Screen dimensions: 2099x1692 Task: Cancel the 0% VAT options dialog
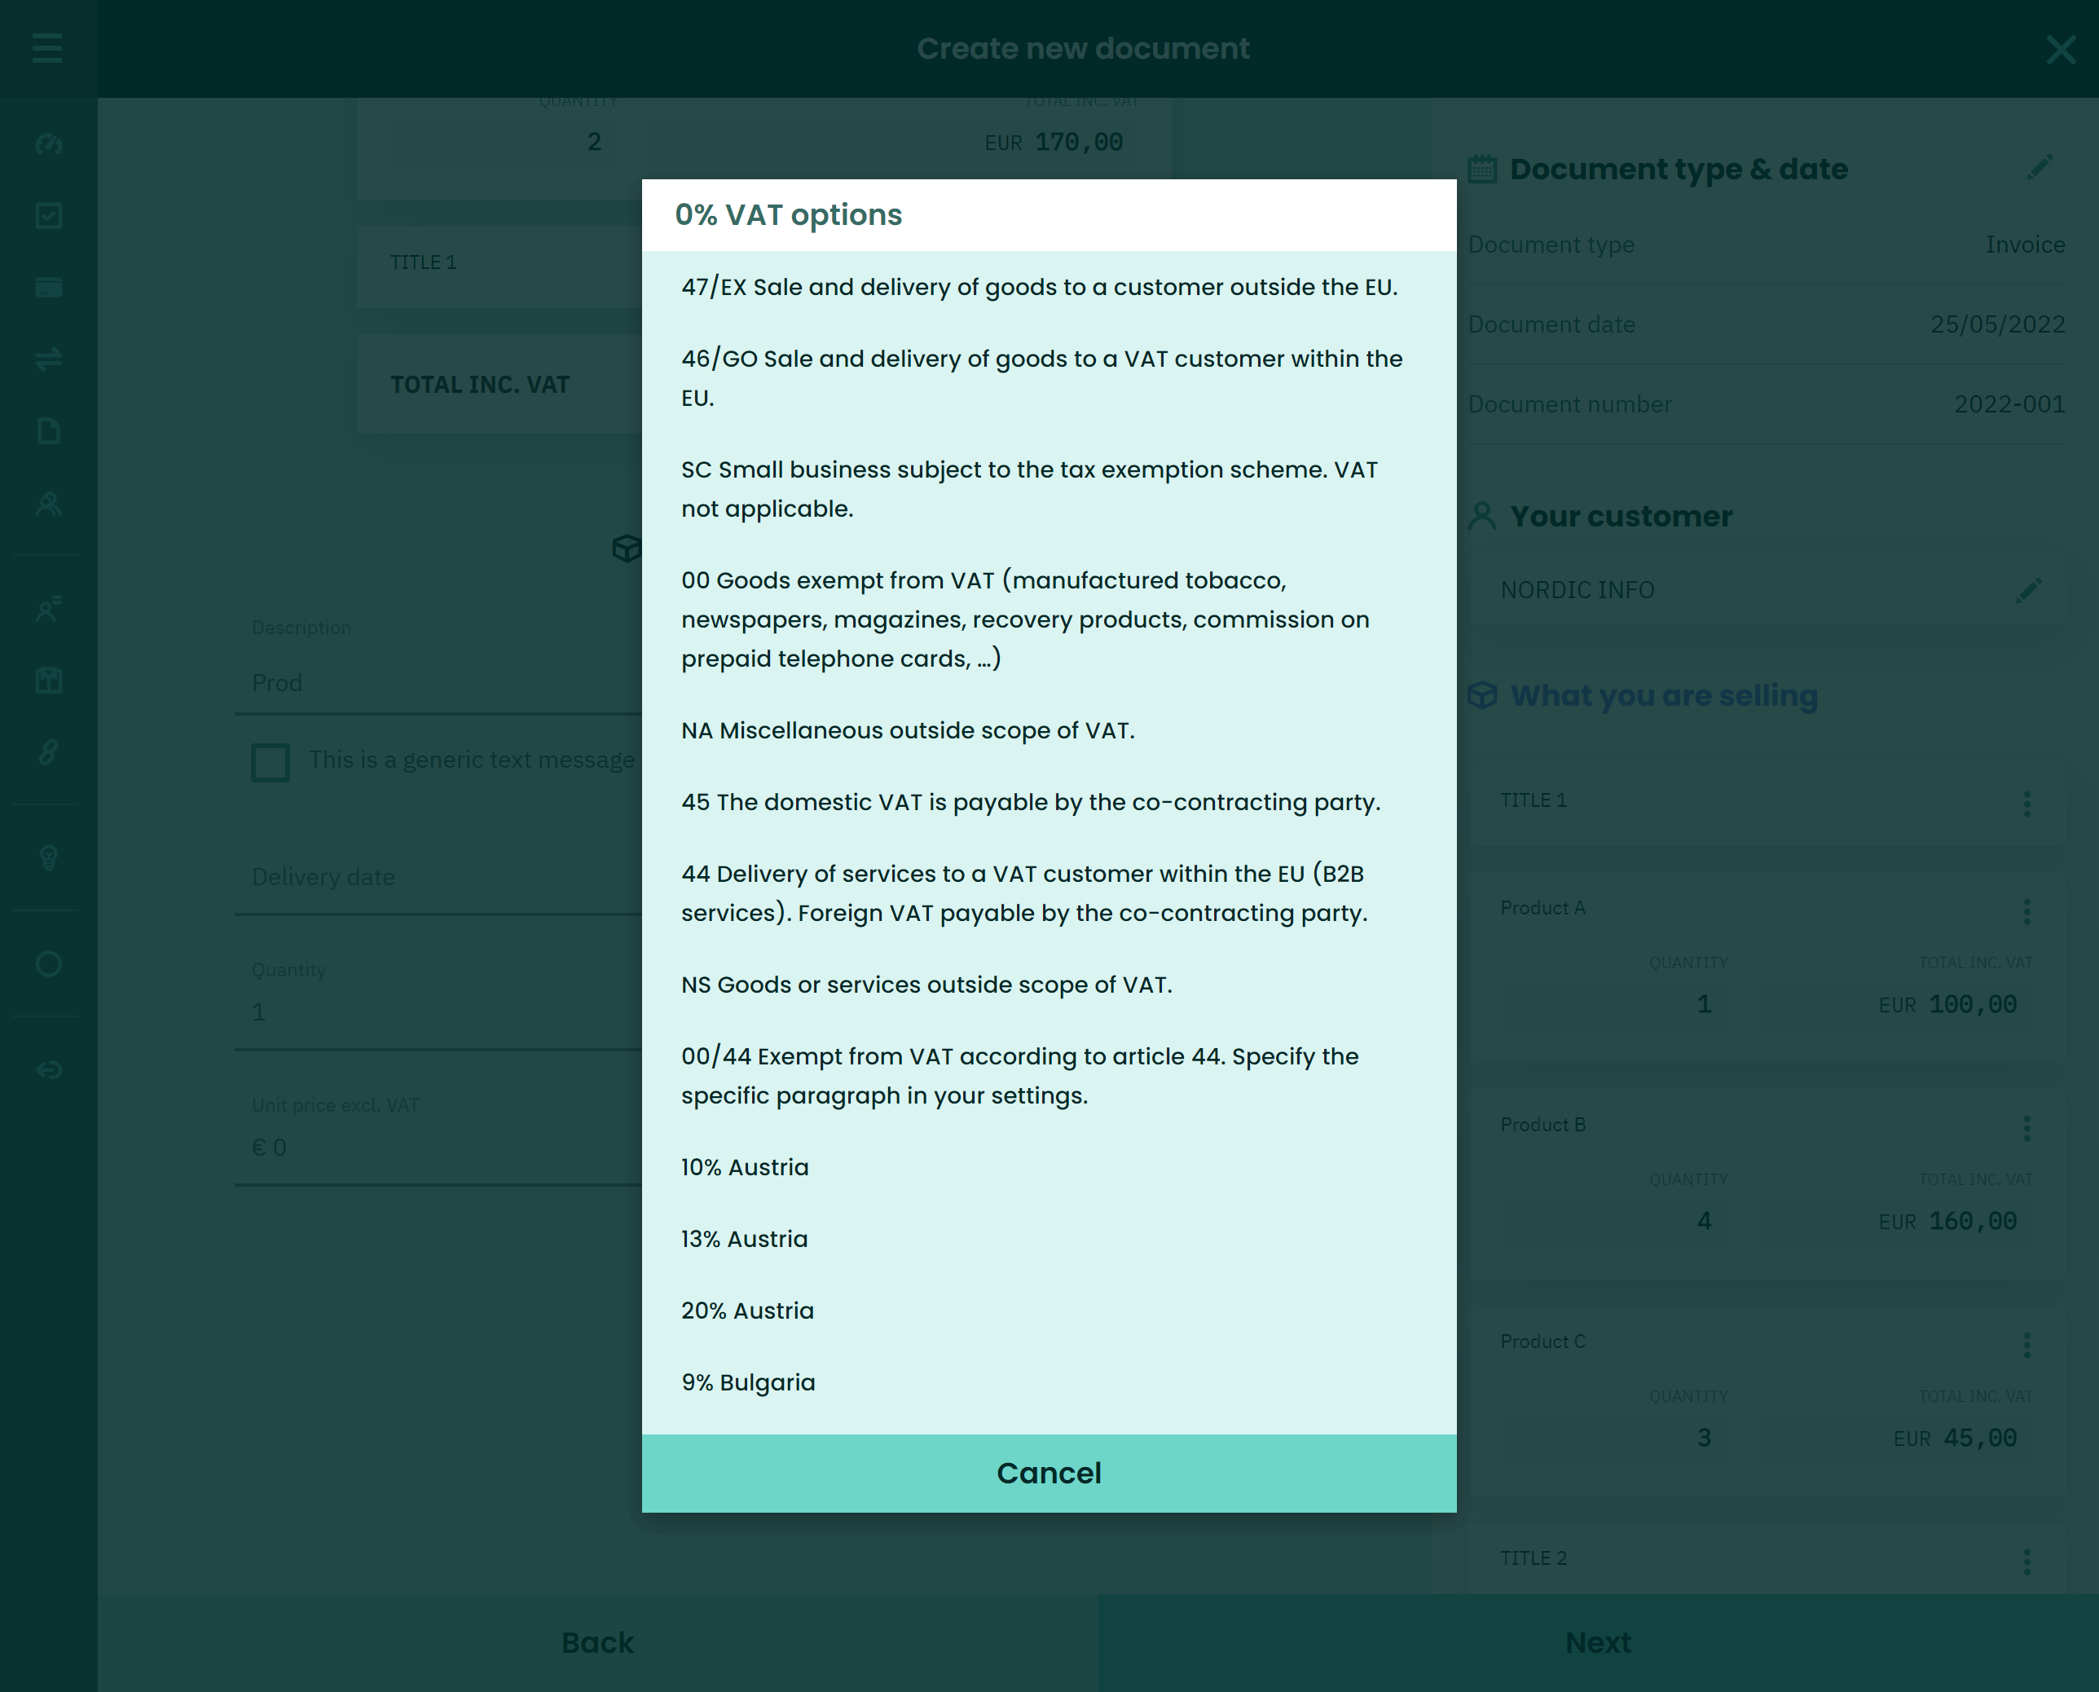pyautogui.click(x=1049, y=1473)
